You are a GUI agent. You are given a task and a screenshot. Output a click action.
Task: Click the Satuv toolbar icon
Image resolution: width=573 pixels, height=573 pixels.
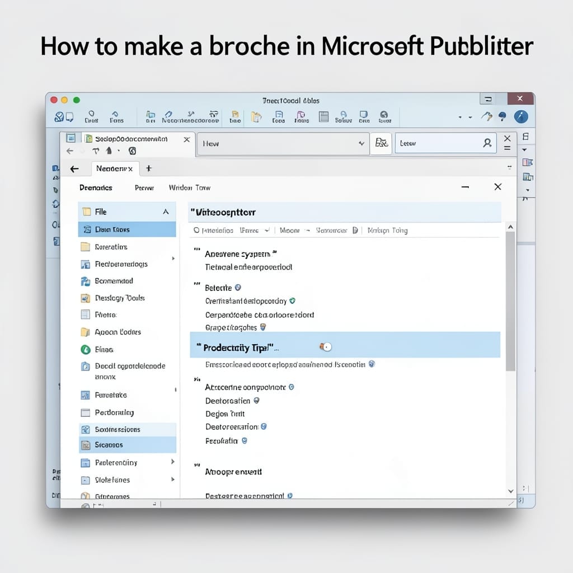[x=344, y=116]
